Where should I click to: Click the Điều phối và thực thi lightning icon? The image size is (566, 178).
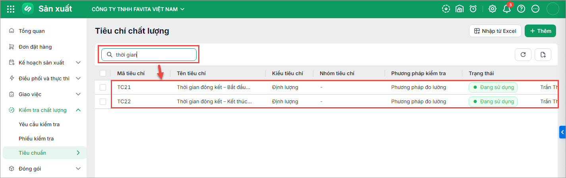pos(12,78)
